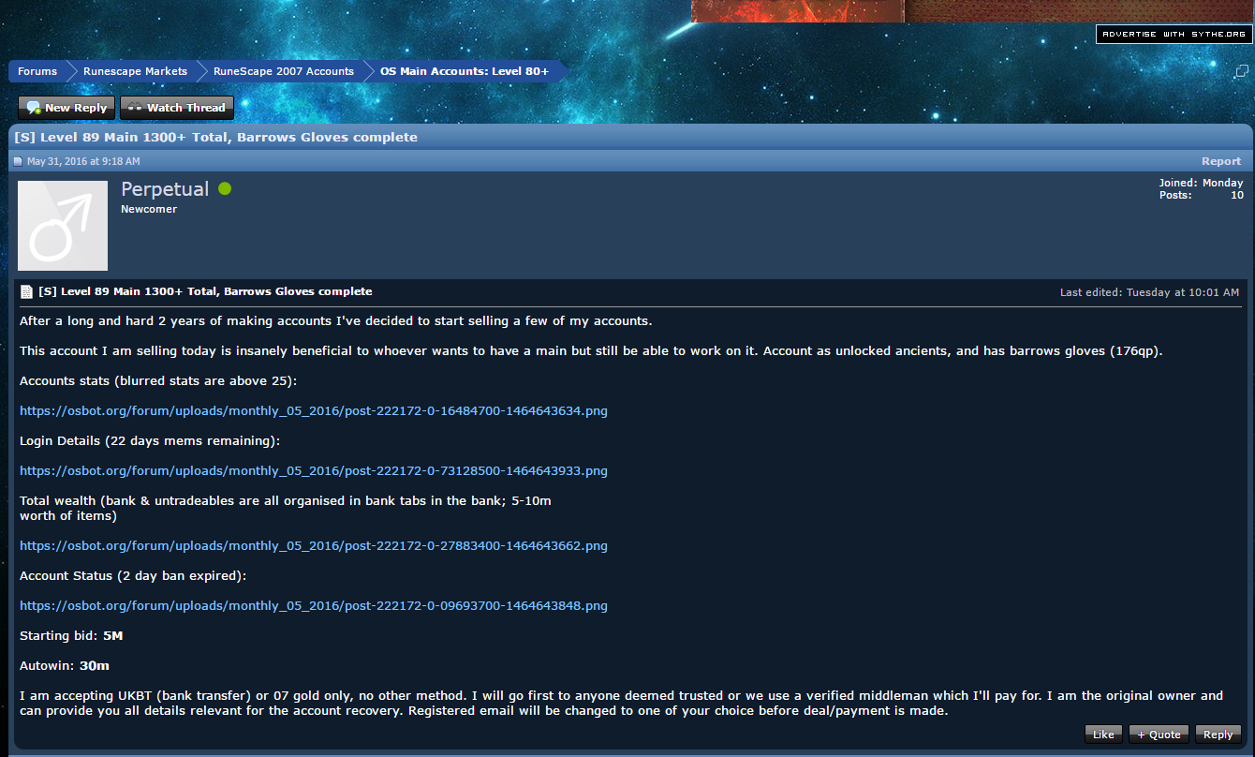
Task: Click the quick navigation icon beside breadcrumbs
Action: [1241, 71]
